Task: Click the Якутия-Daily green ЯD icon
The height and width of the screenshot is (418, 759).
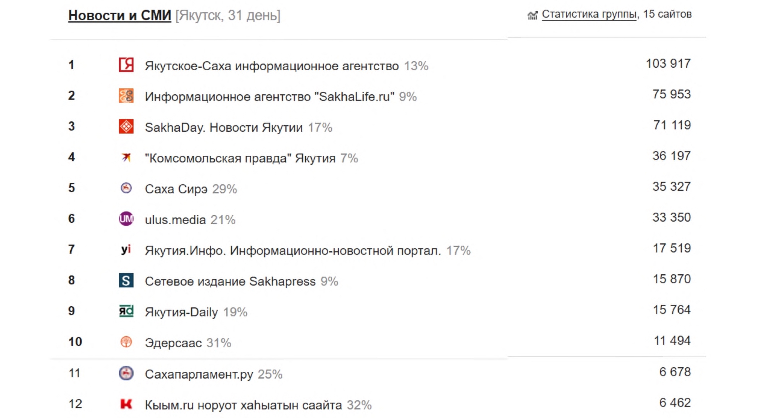Action: 126,311
